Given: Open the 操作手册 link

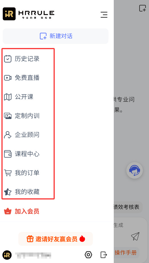Looking at the screenshot, I should coord(126,252).
